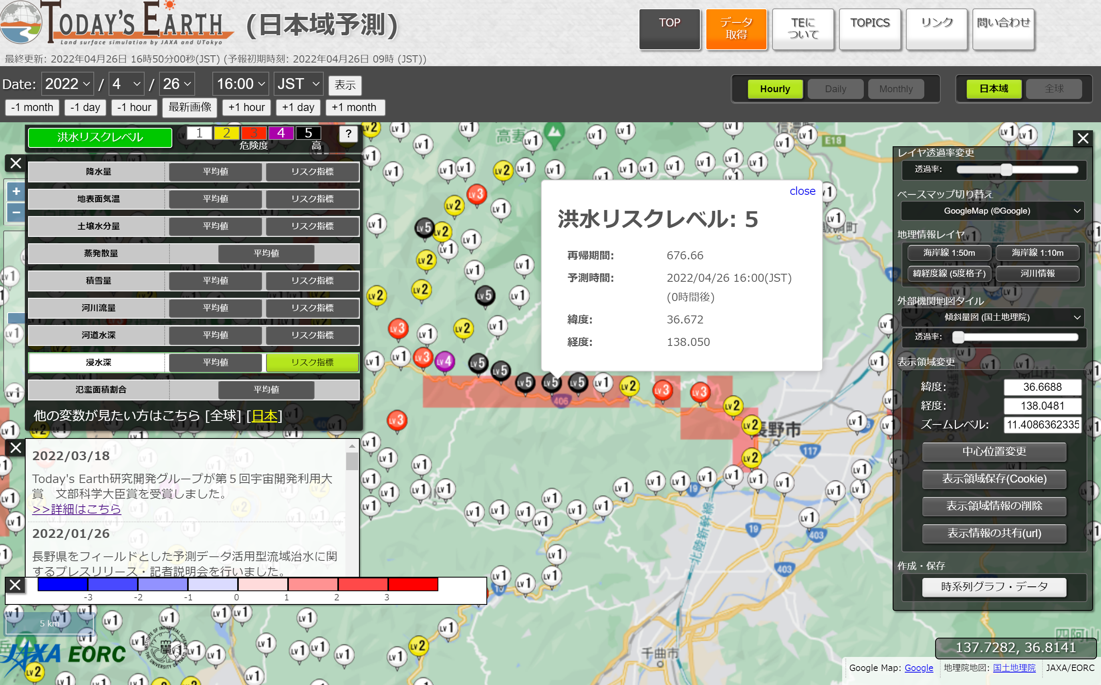Select purple risk level 4 swatch
This screenshot has width=1101, height=685.
[281, 133]
